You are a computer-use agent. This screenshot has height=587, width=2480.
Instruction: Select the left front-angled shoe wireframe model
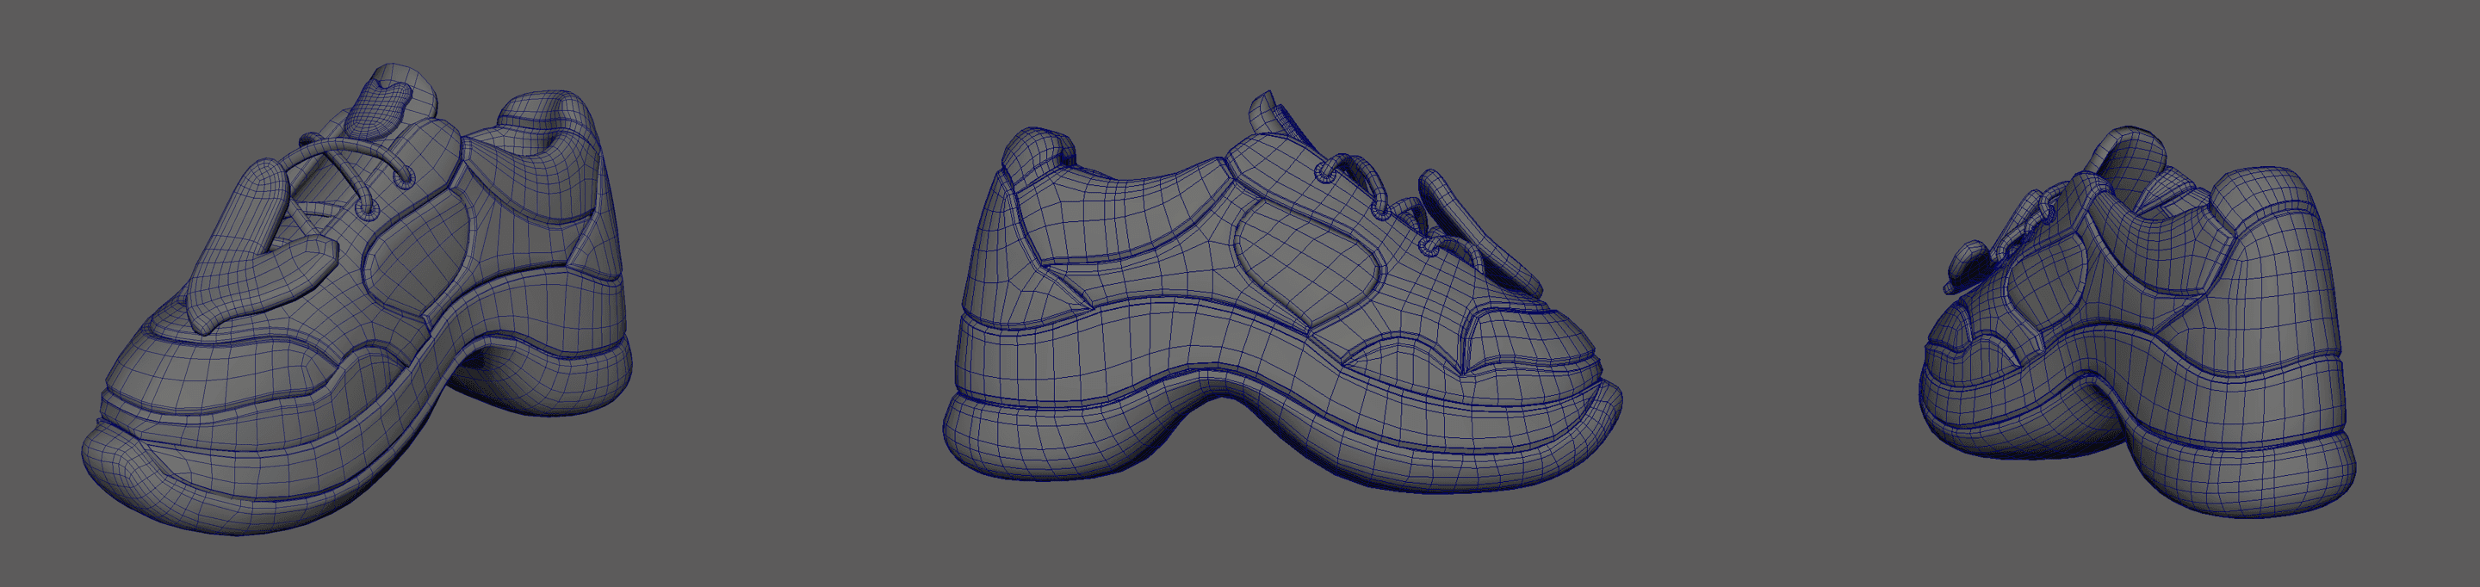[x=356, y=300]
